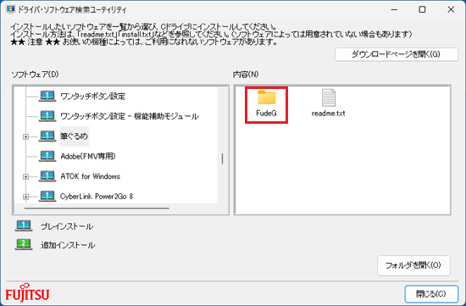Screen dimensions: 466x306
Task: Minimize the utility window
Action: pos(394,9)
